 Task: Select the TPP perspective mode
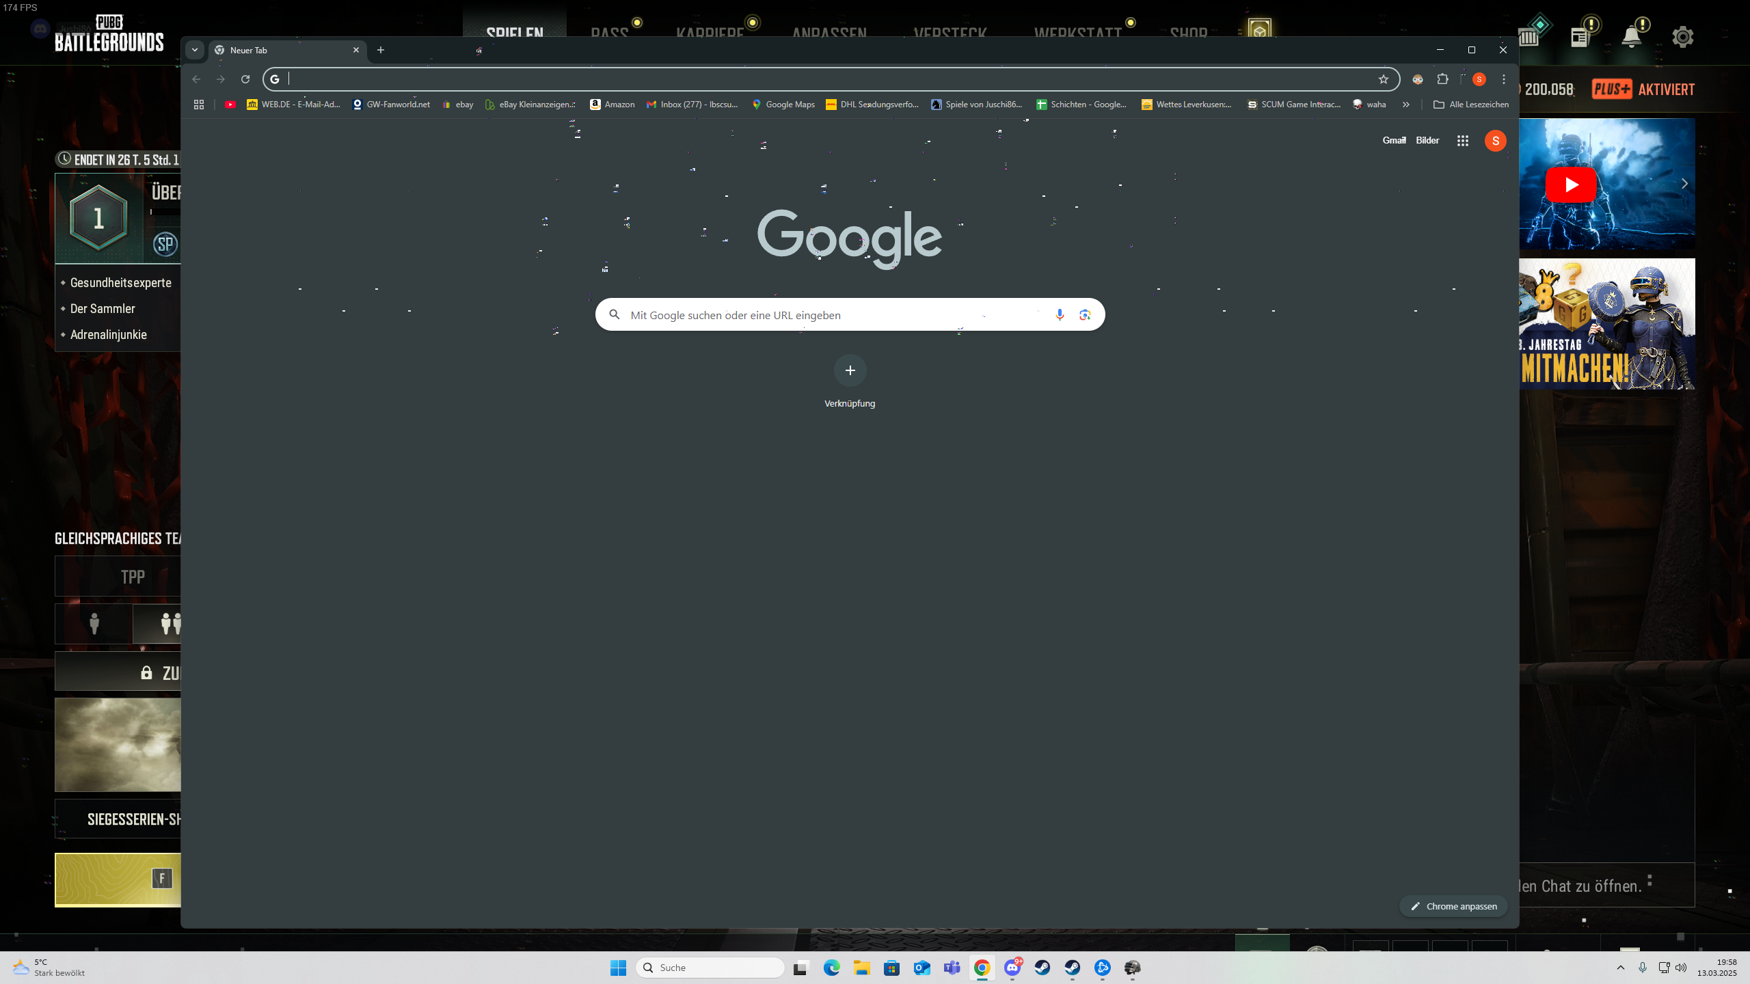(132, 577)
